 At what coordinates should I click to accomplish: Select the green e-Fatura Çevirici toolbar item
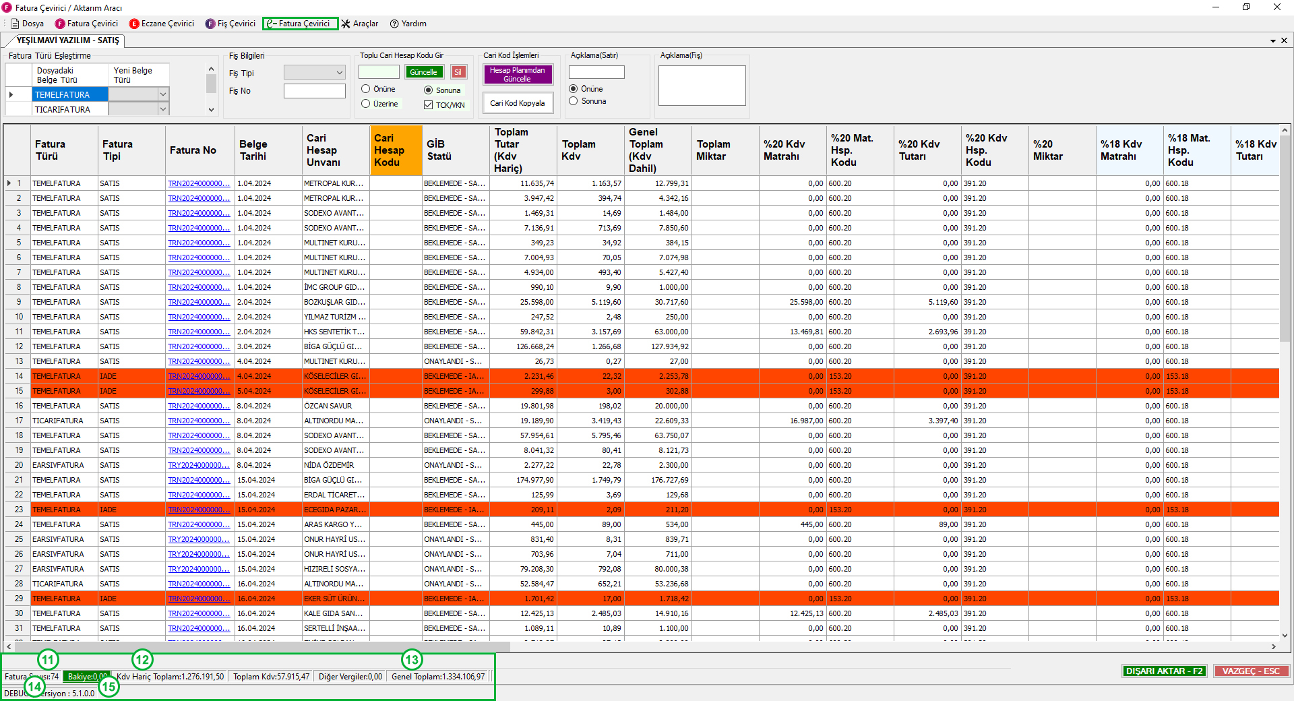[x=300, y=24]
